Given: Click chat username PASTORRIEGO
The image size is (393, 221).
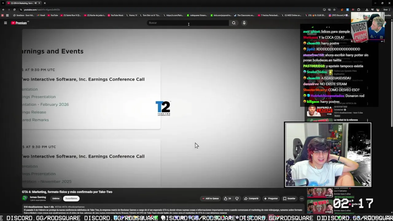Looking at the screenshot, I should coord(314,66).
